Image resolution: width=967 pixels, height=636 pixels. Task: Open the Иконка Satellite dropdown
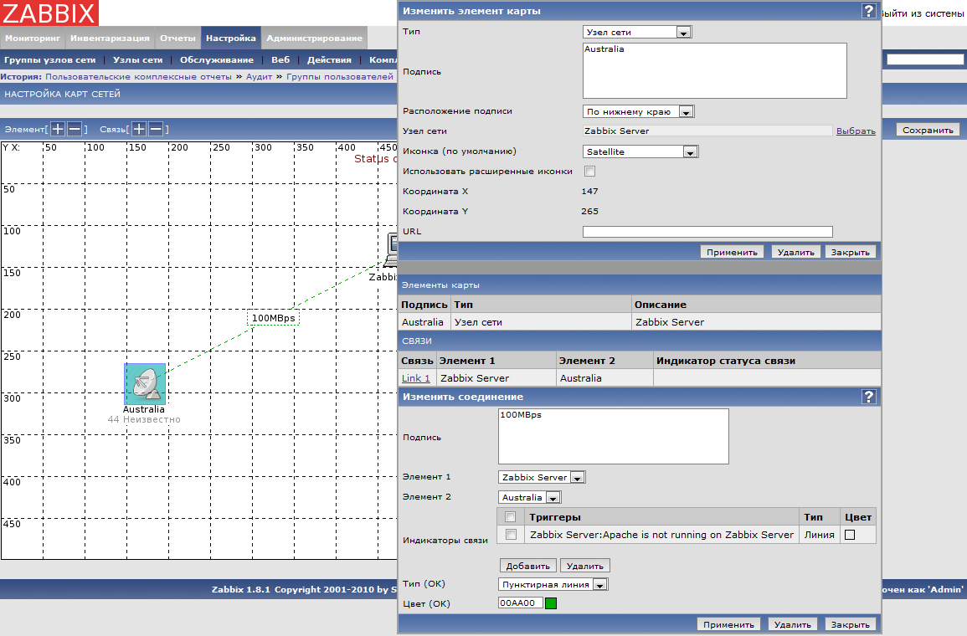[640, 151]
